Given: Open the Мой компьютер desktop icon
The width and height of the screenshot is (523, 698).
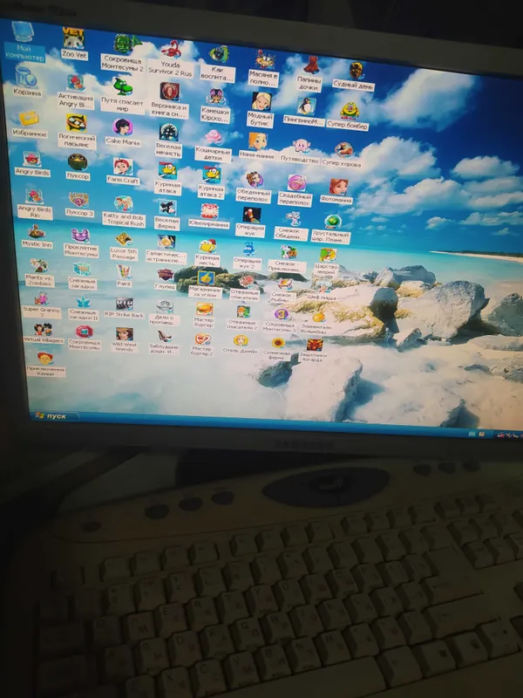Looking at the screenshot, I should click(x=24, y=42).
